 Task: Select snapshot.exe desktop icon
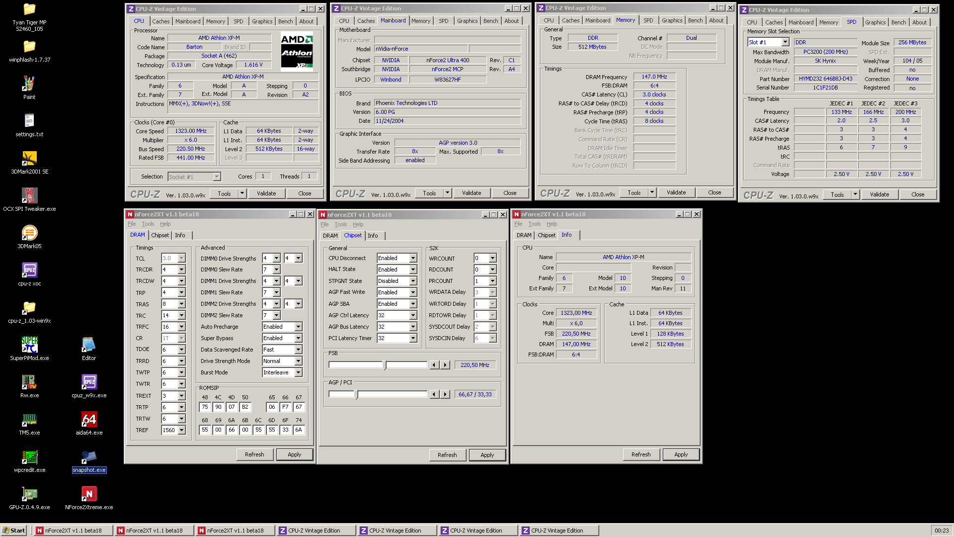click(89, 461)
